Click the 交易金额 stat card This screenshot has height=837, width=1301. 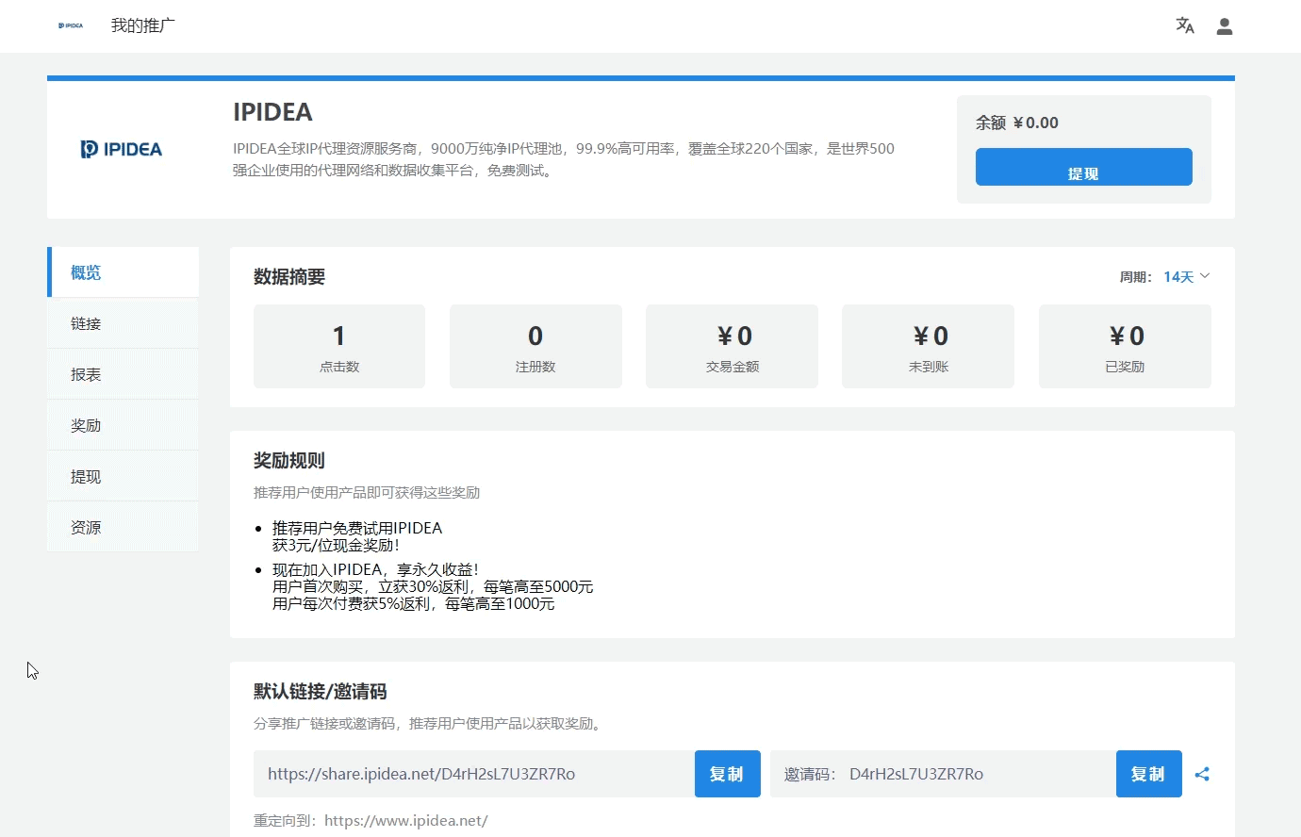[x=732, y=346]
